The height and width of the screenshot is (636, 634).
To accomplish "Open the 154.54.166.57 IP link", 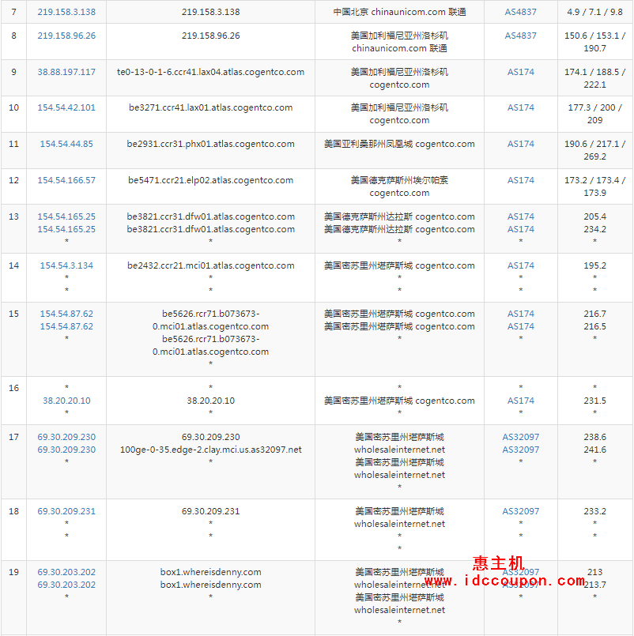I will 66,181.
